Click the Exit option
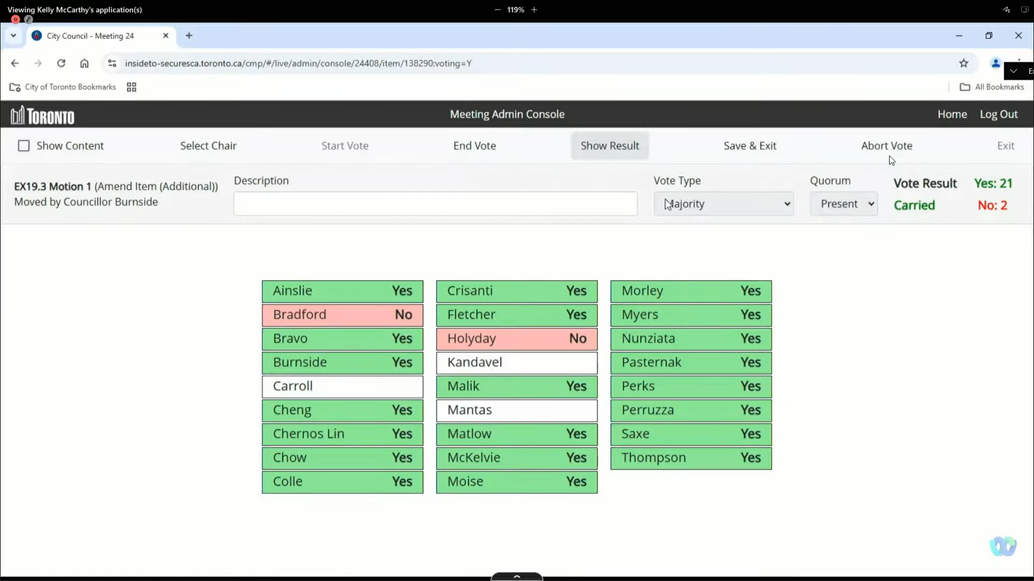Viewport: 1034px width, 581px height. pos(1005,146)
